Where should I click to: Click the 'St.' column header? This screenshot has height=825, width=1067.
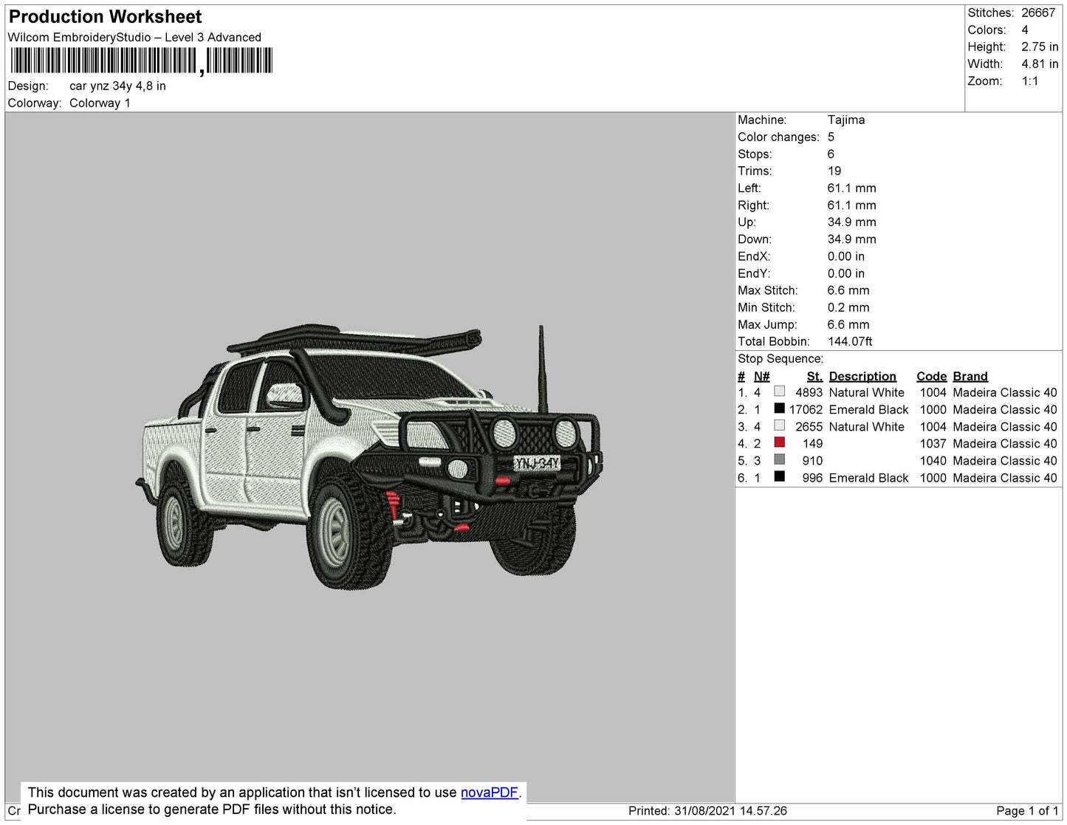click(814, 376)
